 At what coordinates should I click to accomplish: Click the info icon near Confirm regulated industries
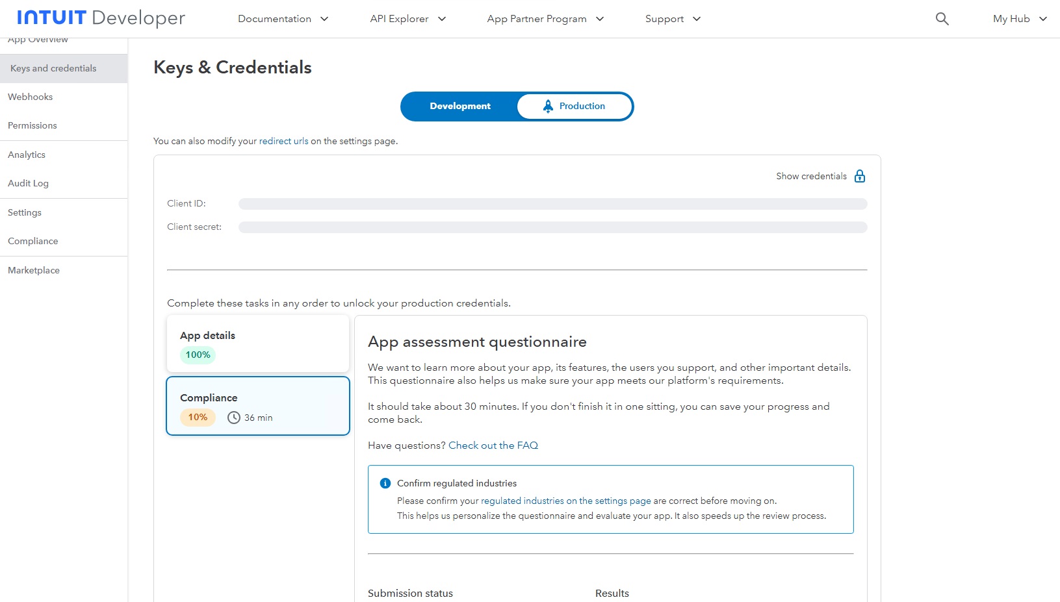tap(385, 483)
